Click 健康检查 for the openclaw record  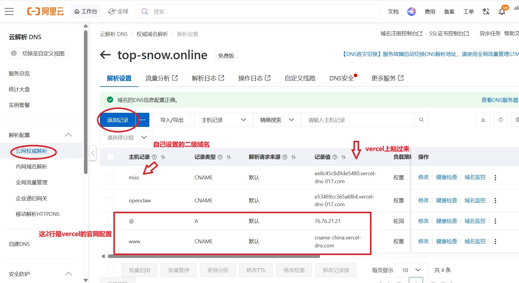tap(447, 201)
